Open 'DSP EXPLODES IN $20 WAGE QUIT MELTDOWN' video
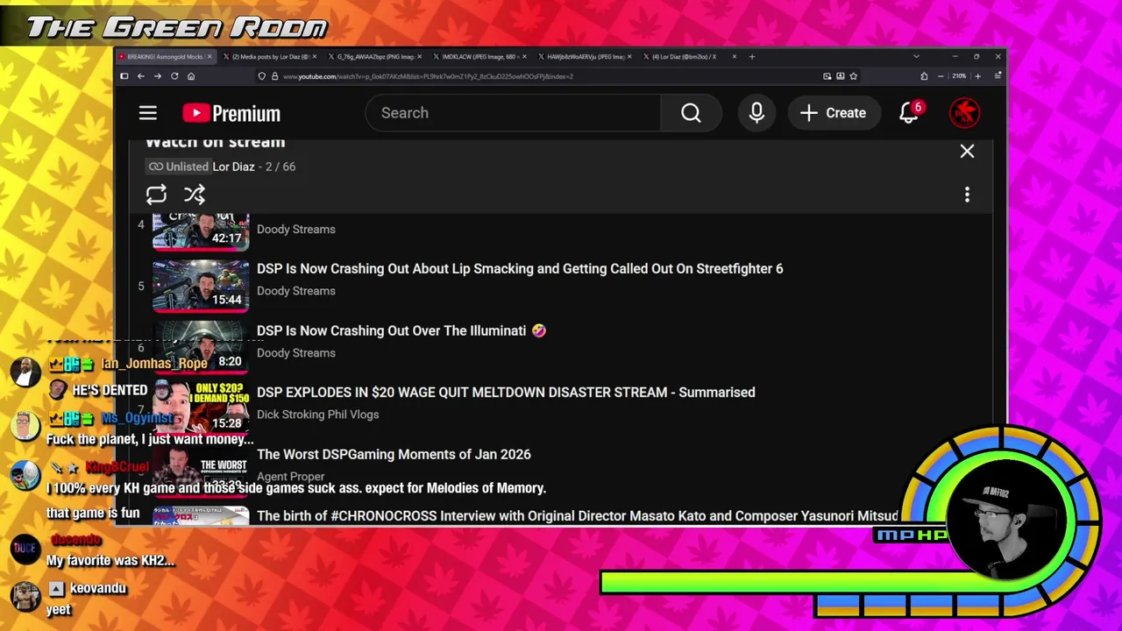Image resolution: width=1122 pixels, height=631 pixels. (506, 392)
